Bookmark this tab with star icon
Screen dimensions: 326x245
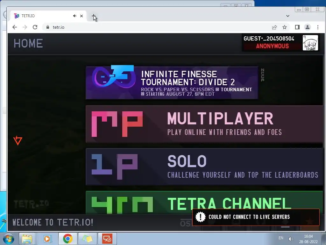coord(285,27)
